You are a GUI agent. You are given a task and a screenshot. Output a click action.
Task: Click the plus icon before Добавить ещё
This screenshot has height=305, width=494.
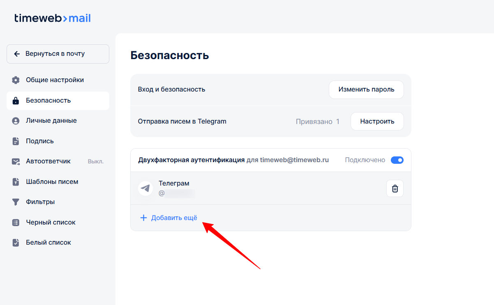[x=143, y=218]
